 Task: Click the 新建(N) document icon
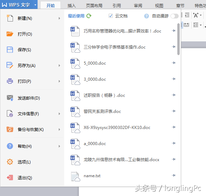point(10,18)
